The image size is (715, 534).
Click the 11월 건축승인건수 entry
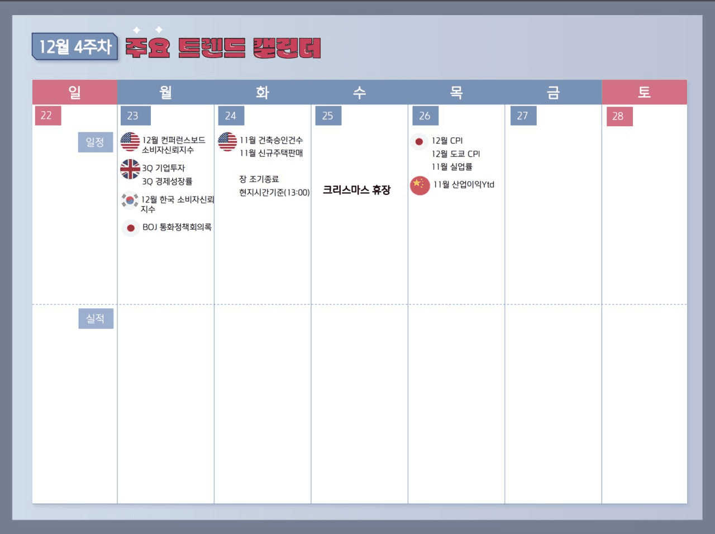tap(271, 140)
